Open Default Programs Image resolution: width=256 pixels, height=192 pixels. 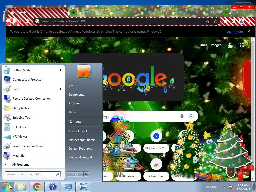coord(80,149)
